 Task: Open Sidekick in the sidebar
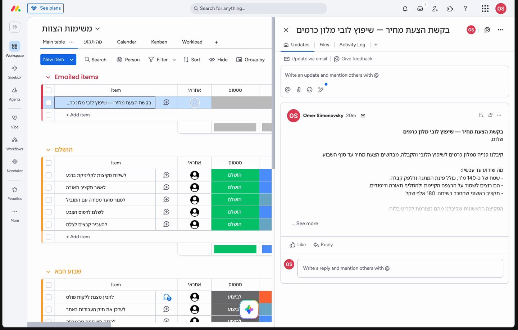click(15, 72)
